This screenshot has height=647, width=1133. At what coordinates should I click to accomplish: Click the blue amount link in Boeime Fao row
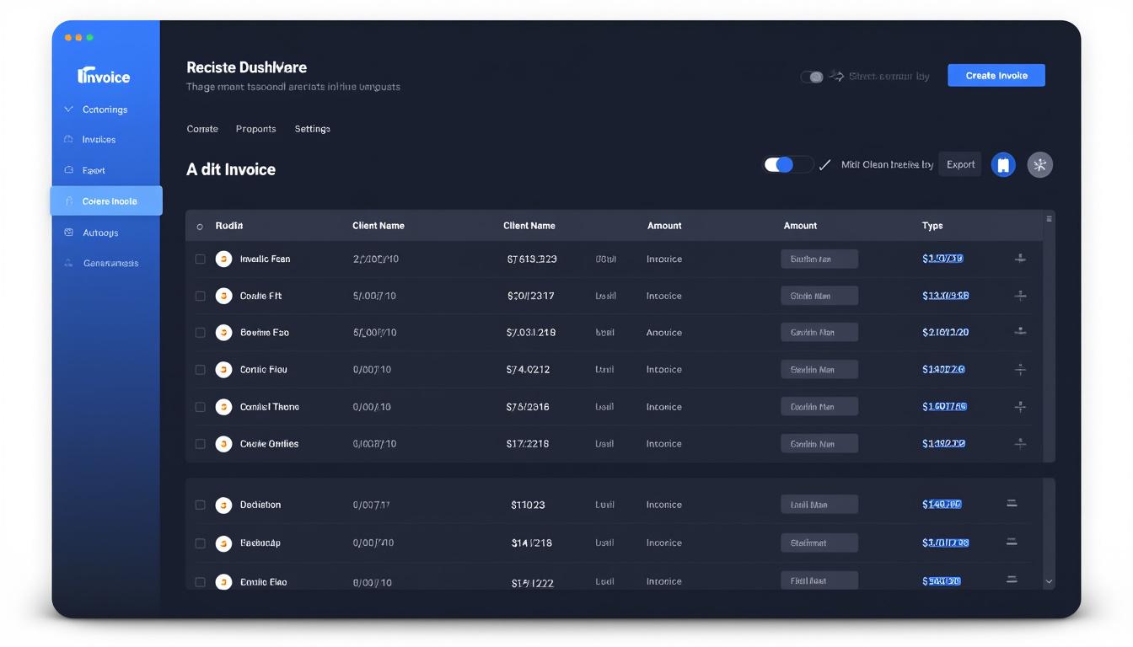point(945,332)
